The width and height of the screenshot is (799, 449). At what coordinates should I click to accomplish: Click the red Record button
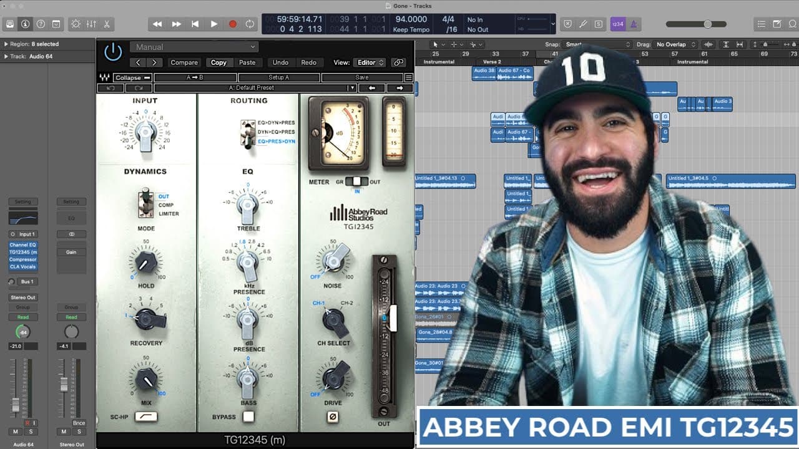233,24
